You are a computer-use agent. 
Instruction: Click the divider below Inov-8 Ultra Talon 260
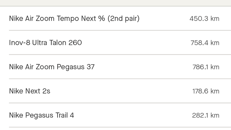120,55
